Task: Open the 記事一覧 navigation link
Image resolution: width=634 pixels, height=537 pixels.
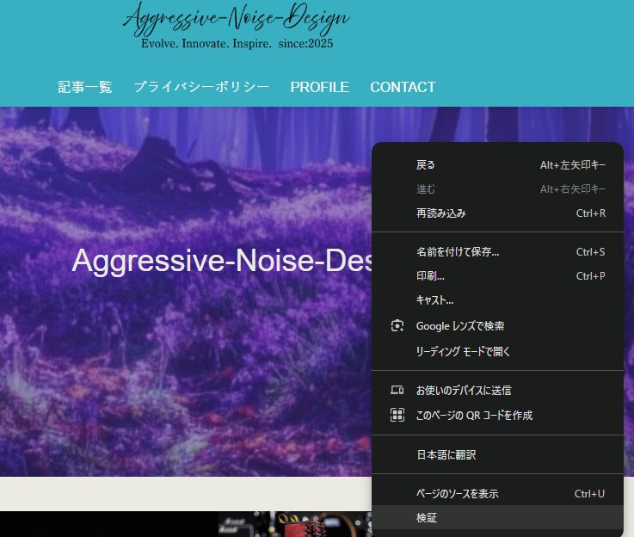Action: tap(85, 87)
